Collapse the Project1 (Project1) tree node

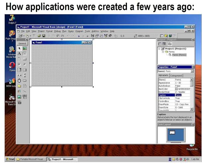(x=159, y=49)
